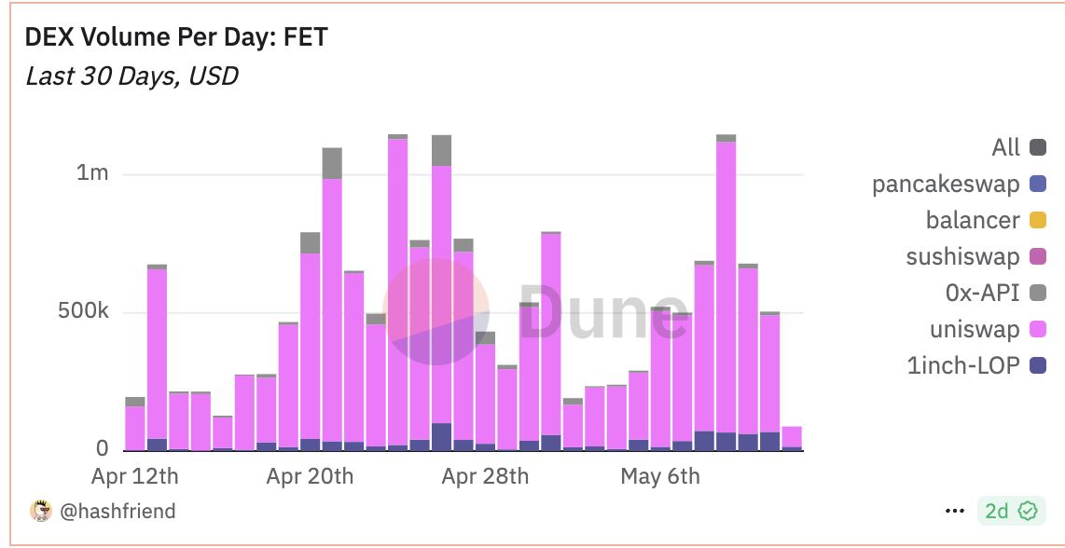Image resolution: width=1065 pixels, height=548 pixels.
Task: Click the Apr 20th axis label
Action: tap(310, 476)
